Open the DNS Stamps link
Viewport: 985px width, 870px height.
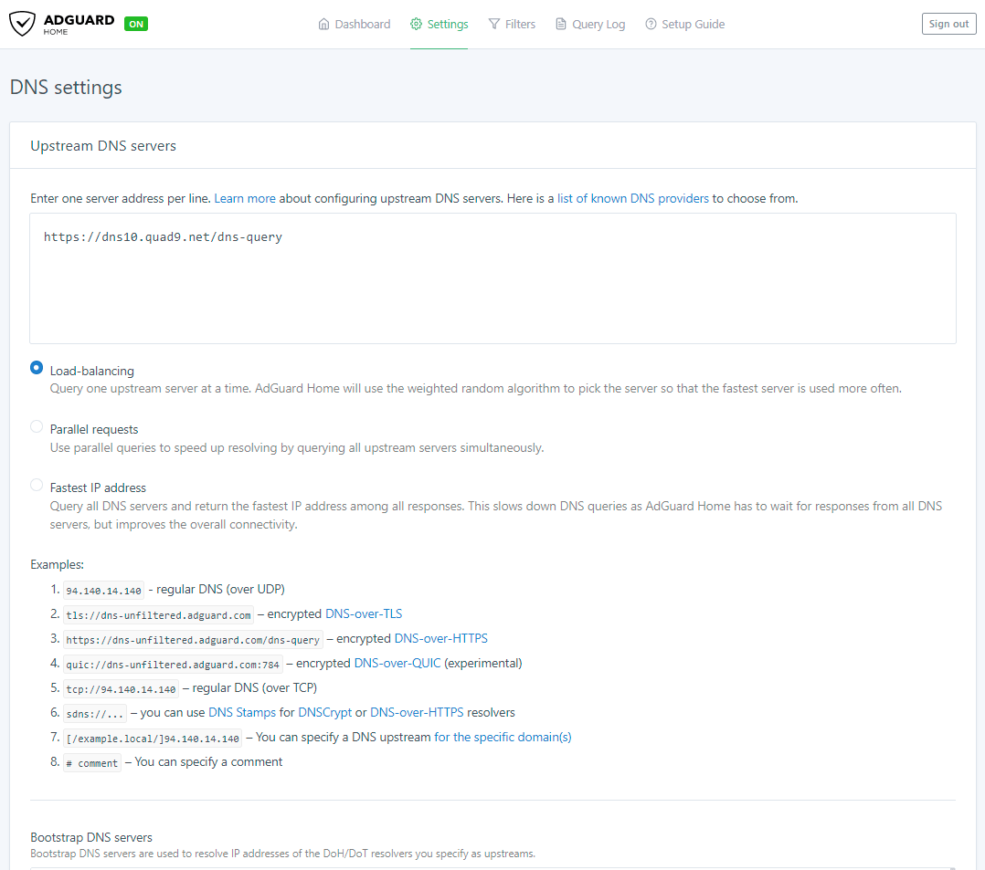242,712
